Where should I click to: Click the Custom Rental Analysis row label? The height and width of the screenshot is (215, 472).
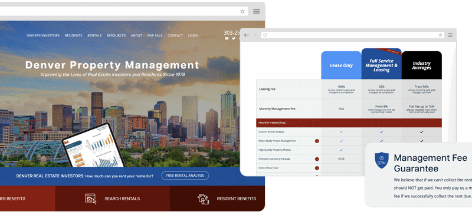(x=271, y=132)
